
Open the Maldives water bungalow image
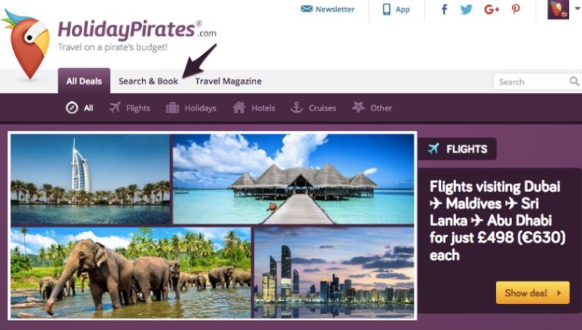pyautogui.click(x=293, y=179)
